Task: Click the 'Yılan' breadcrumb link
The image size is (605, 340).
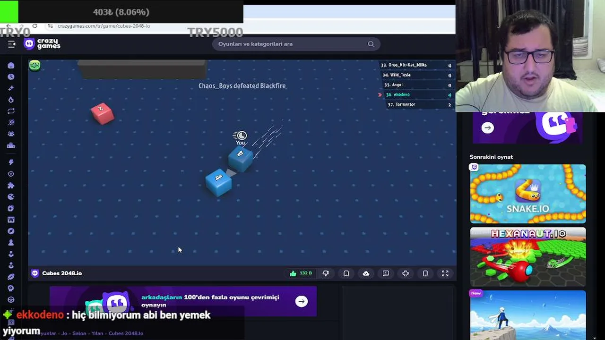Action: tap(97, 333)
